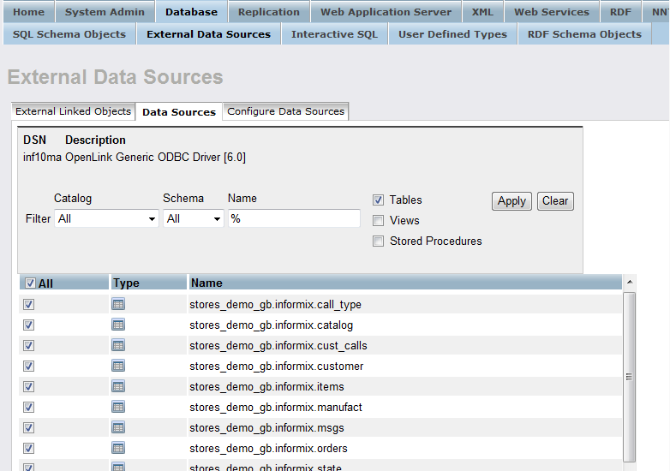Viewport: 670px width, 471px height.
Task: Click table icon for msgs row
Action: point(118,427)
